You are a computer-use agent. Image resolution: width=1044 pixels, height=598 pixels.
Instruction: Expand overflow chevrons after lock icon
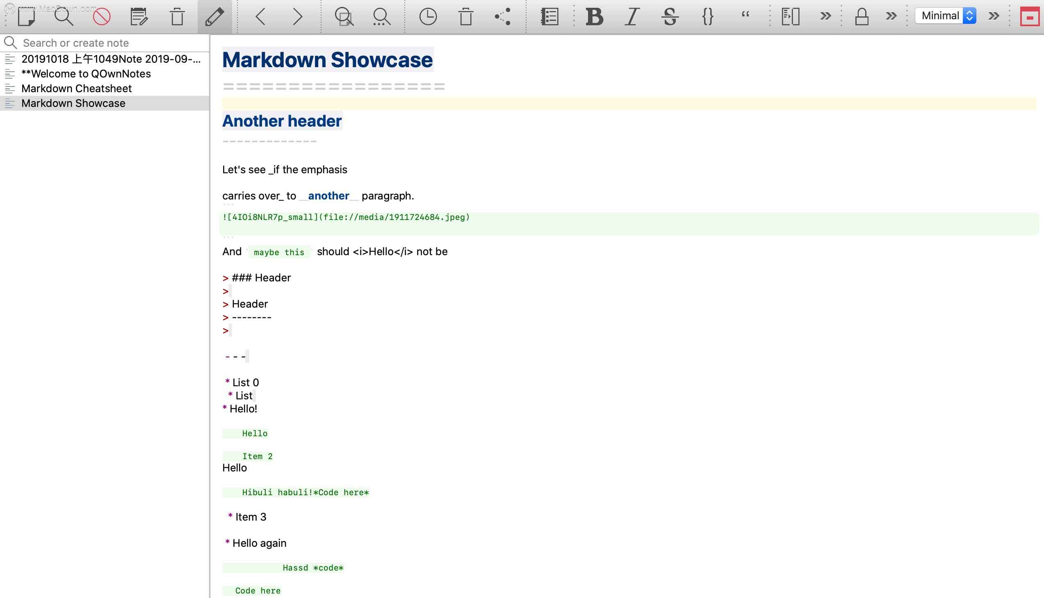(x=891, y=16)
